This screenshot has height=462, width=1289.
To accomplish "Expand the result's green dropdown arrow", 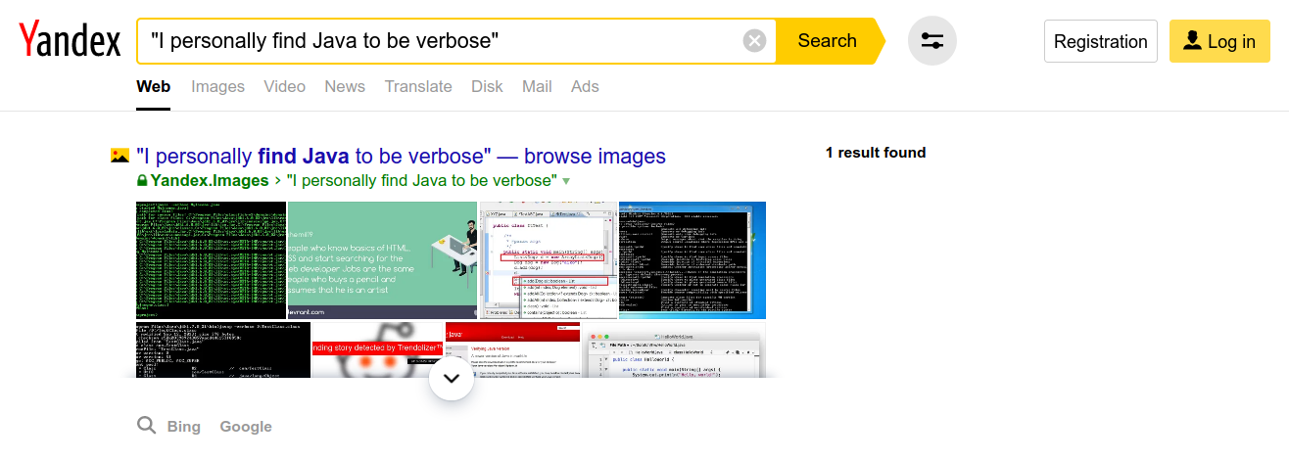I will pos(565,182).
